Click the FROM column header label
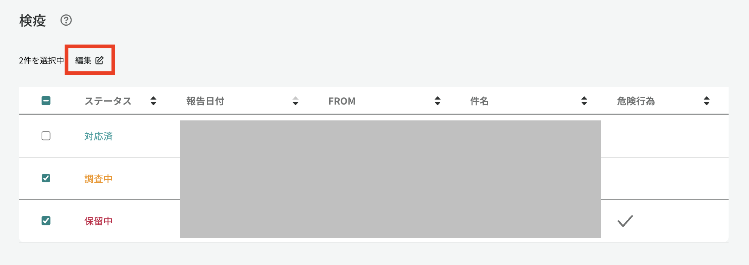The image size is (749, 265). point(342,101)
